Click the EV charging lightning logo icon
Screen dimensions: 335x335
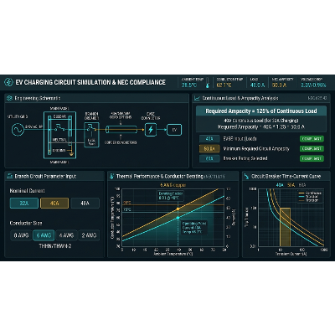coord(8,82)
